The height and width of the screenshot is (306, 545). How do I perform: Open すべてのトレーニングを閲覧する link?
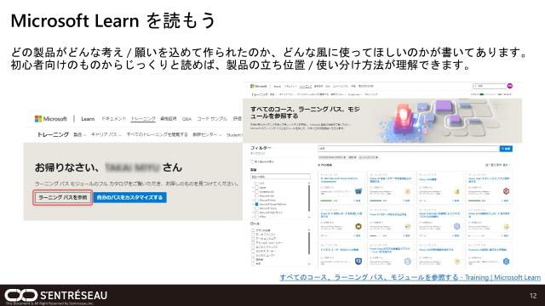[157, 134]
